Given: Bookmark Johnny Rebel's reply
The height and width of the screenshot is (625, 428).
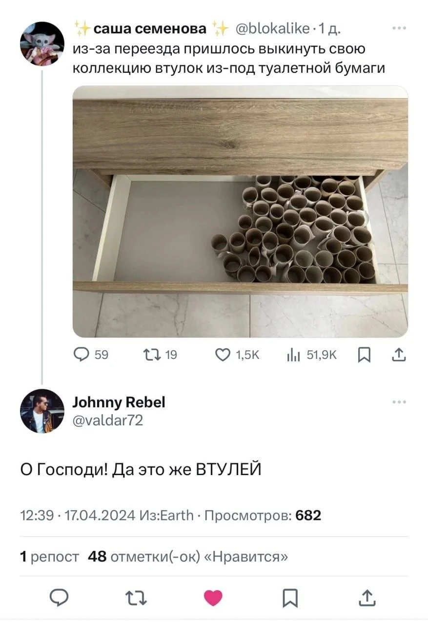Looking at the screenshot, I should 291,598.
